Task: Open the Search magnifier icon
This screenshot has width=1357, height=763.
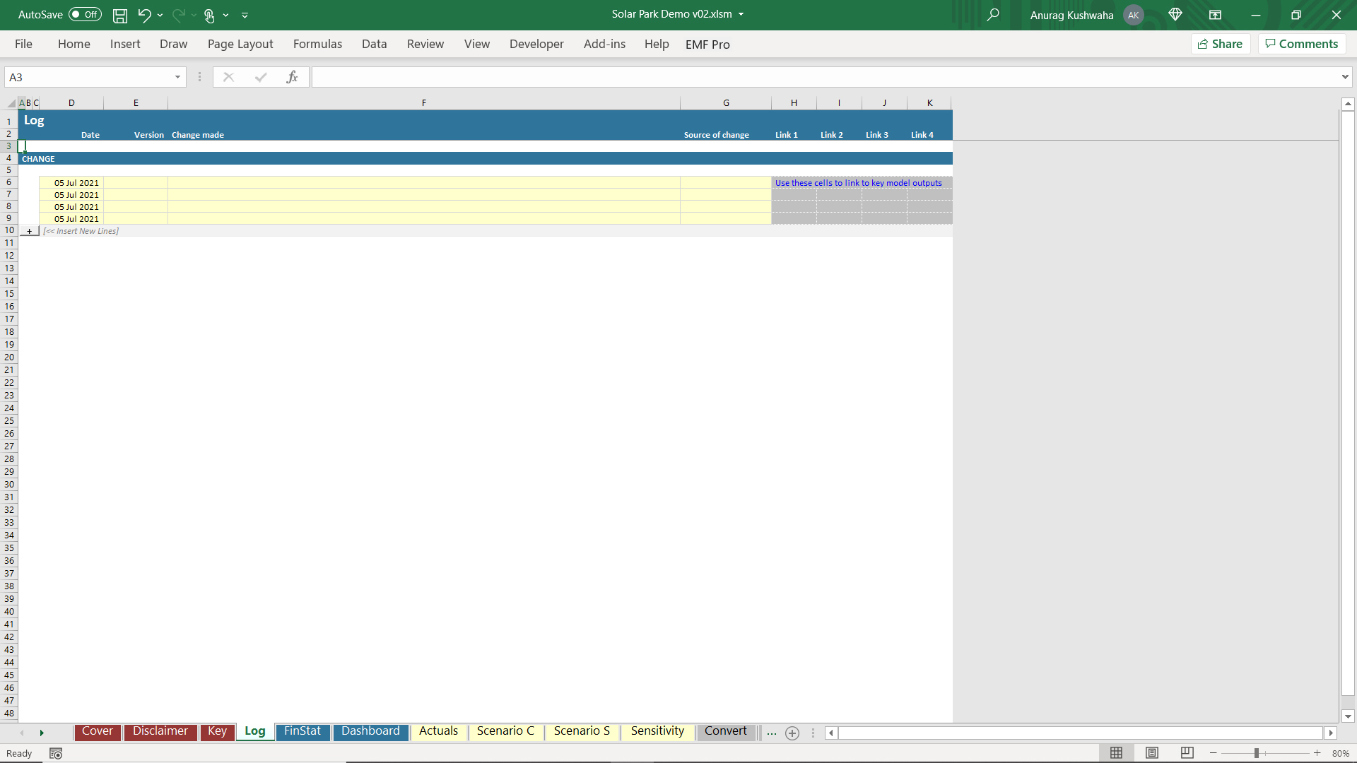Action: click(x=993, y=15)
